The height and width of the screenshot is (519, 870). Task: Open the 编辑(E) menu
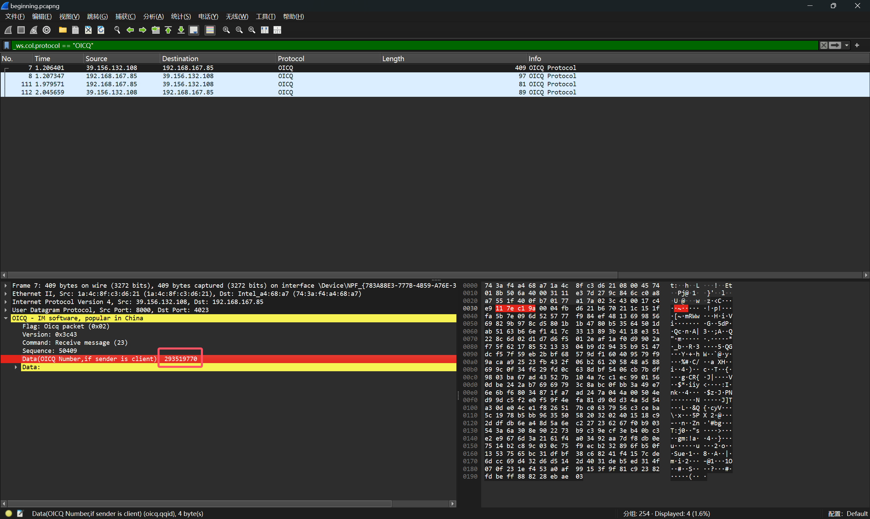[41, 17]
